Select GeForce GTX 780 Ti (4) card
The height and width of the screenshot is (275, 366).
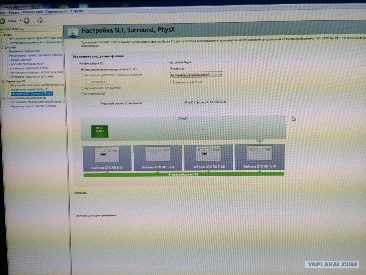[x=260, y=157]
